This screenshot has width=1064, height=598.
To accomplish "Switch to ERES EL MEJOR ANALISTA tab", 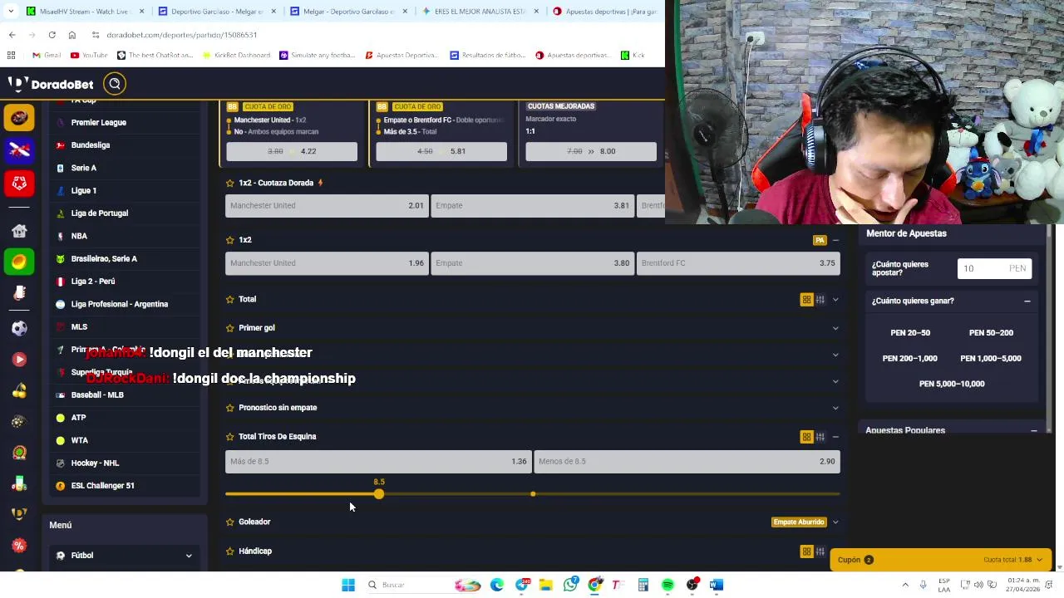I will 480,12.
